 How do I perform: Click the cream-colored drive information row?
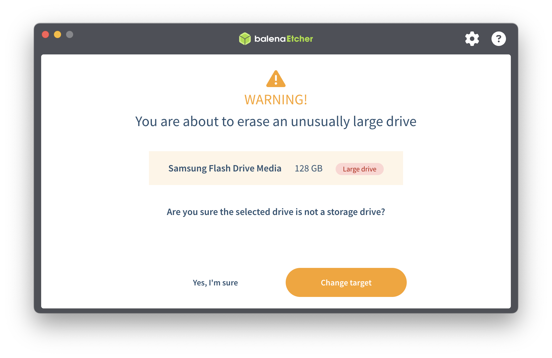pos(276,168)
